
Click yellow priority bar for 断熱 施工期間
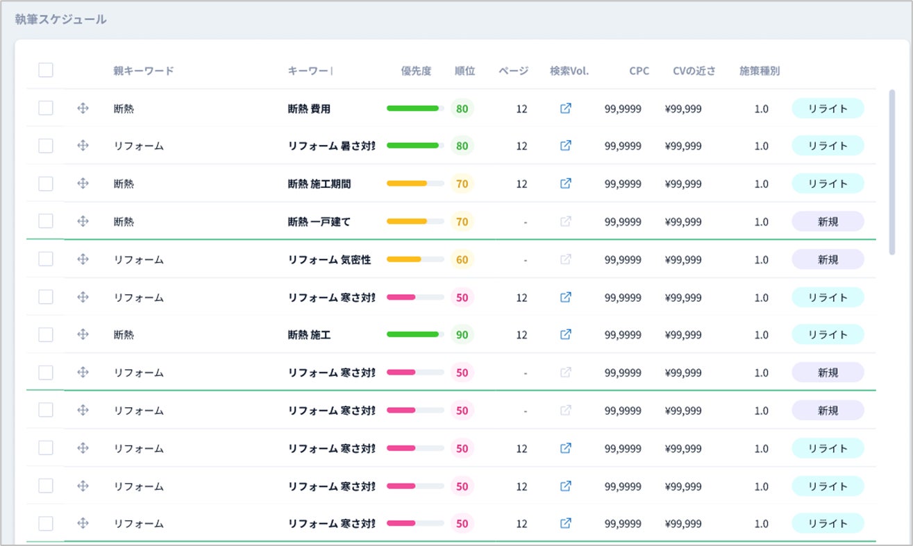(415, 183)
